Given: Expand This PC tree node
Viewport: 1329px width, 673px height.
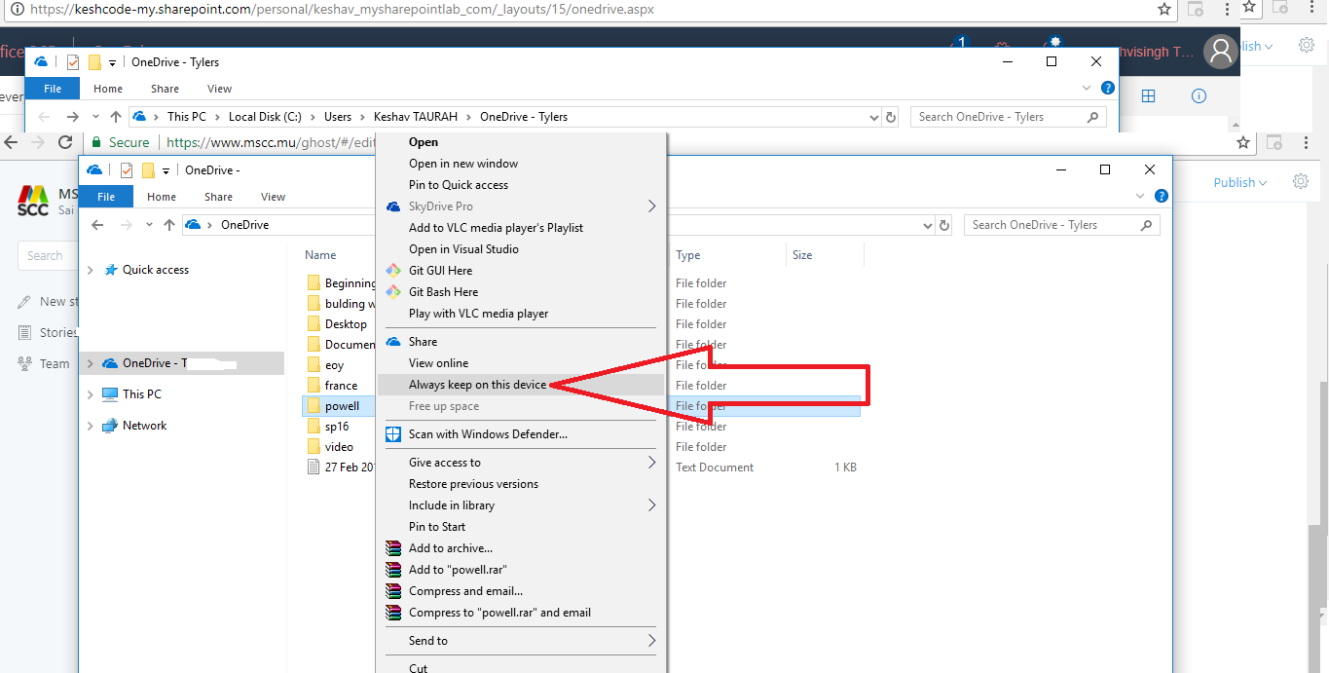Looking at the screenshot, I should [x=91, y=394].
